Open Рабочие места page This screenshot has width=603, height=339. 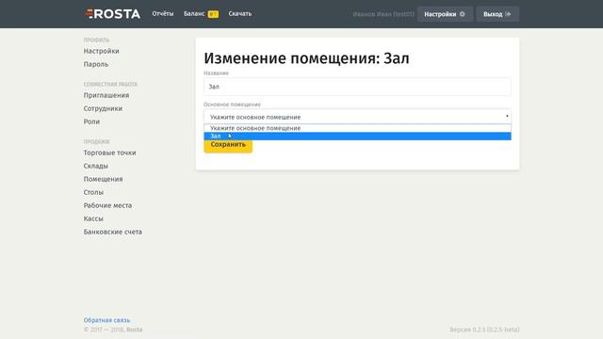[x=107, y=205]
